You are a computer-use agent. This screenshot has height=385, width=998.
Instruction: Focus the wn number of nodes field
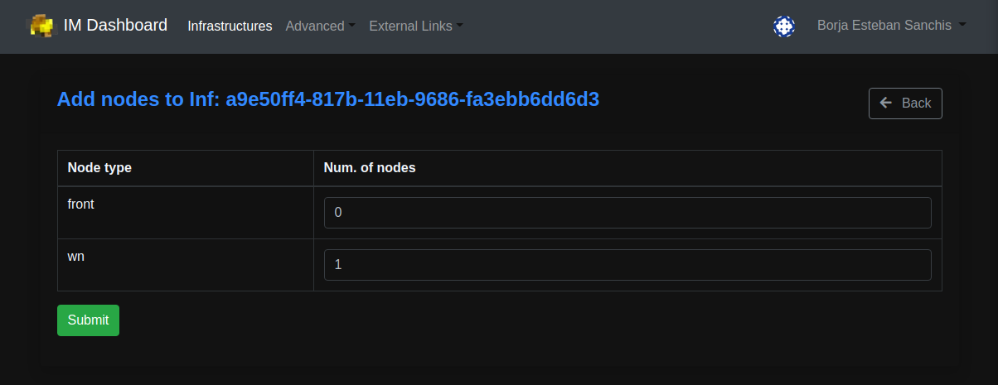(x=627, y=265)
